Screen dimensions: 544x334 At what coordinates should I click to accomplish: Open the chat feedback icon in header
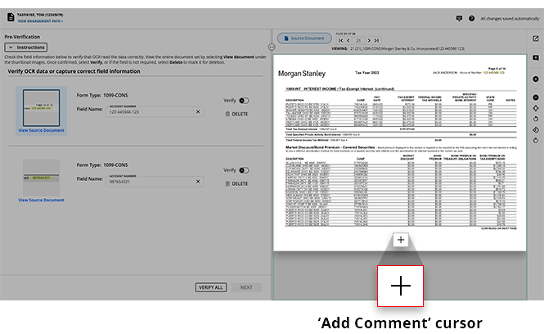458,17
